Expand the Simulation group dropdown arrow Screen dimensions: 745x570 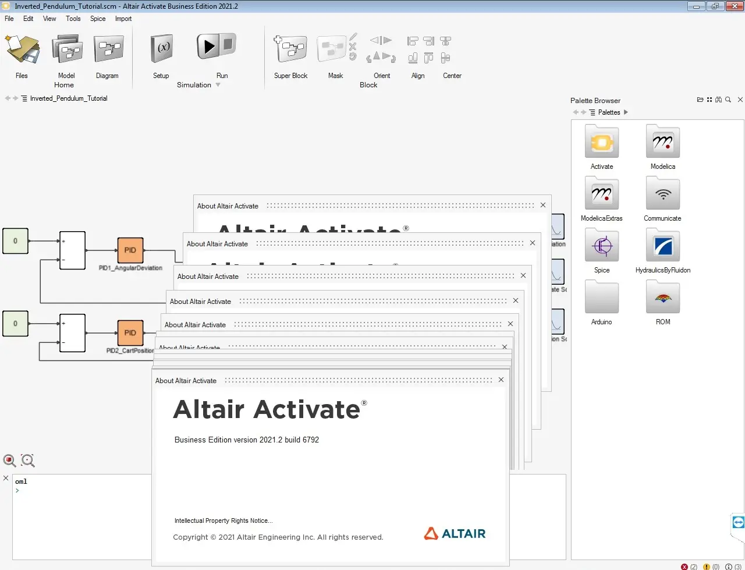218,85
